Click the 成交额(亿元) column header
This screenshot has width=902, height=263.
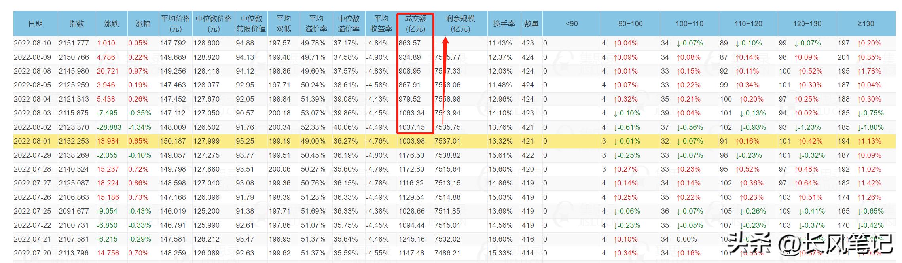[x=415, y=24]
